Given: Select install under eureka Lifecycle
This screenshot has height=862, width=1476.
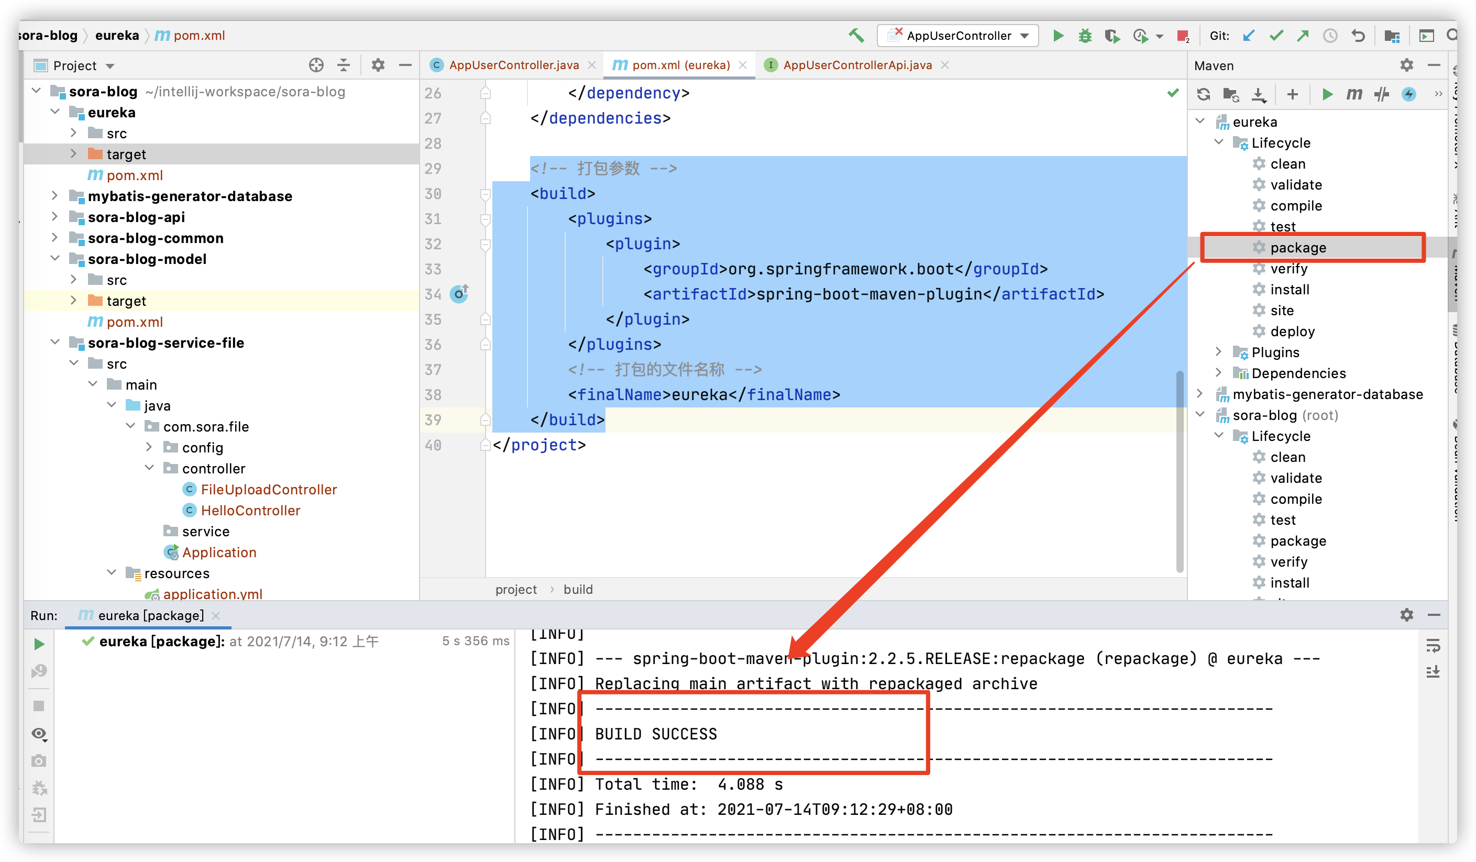Looking at the screenshot, I should [1289, 289].
